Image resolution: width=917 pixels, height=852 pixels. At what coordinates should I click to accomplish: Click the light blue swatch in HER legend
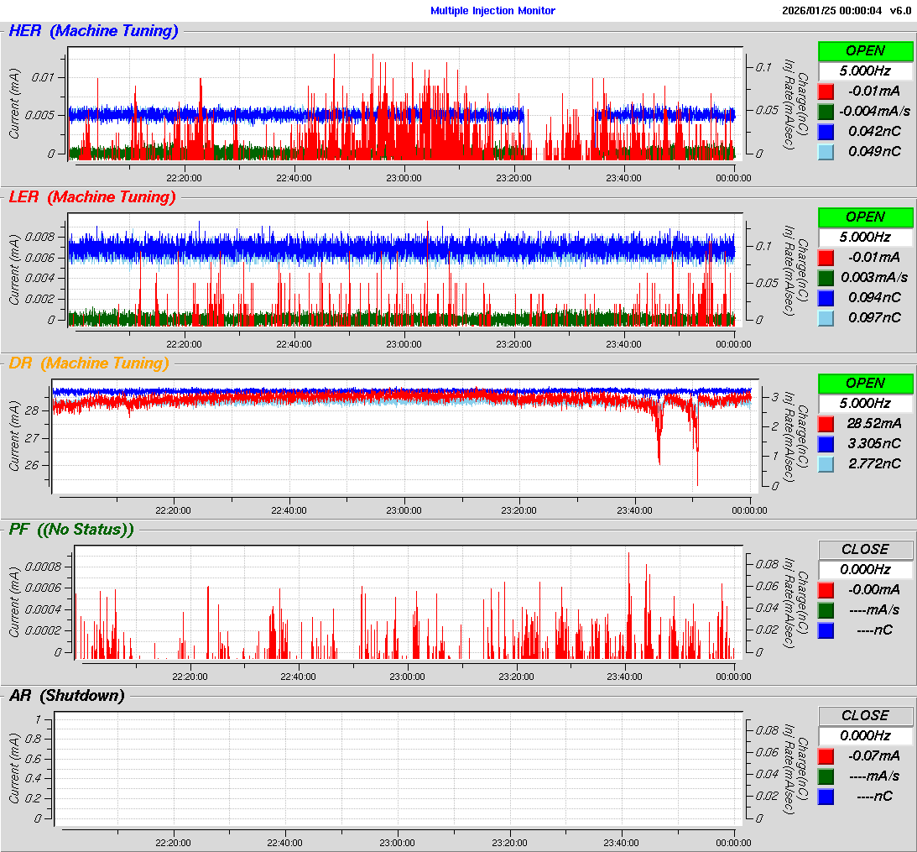coord(826,151)
